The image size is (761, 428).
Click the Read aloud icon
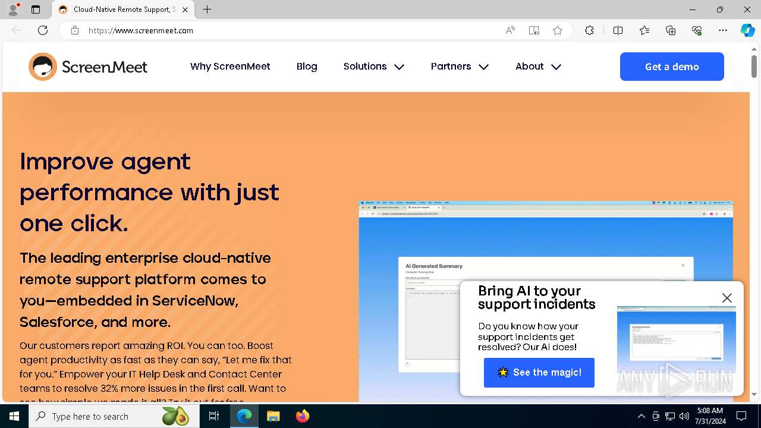510,30
